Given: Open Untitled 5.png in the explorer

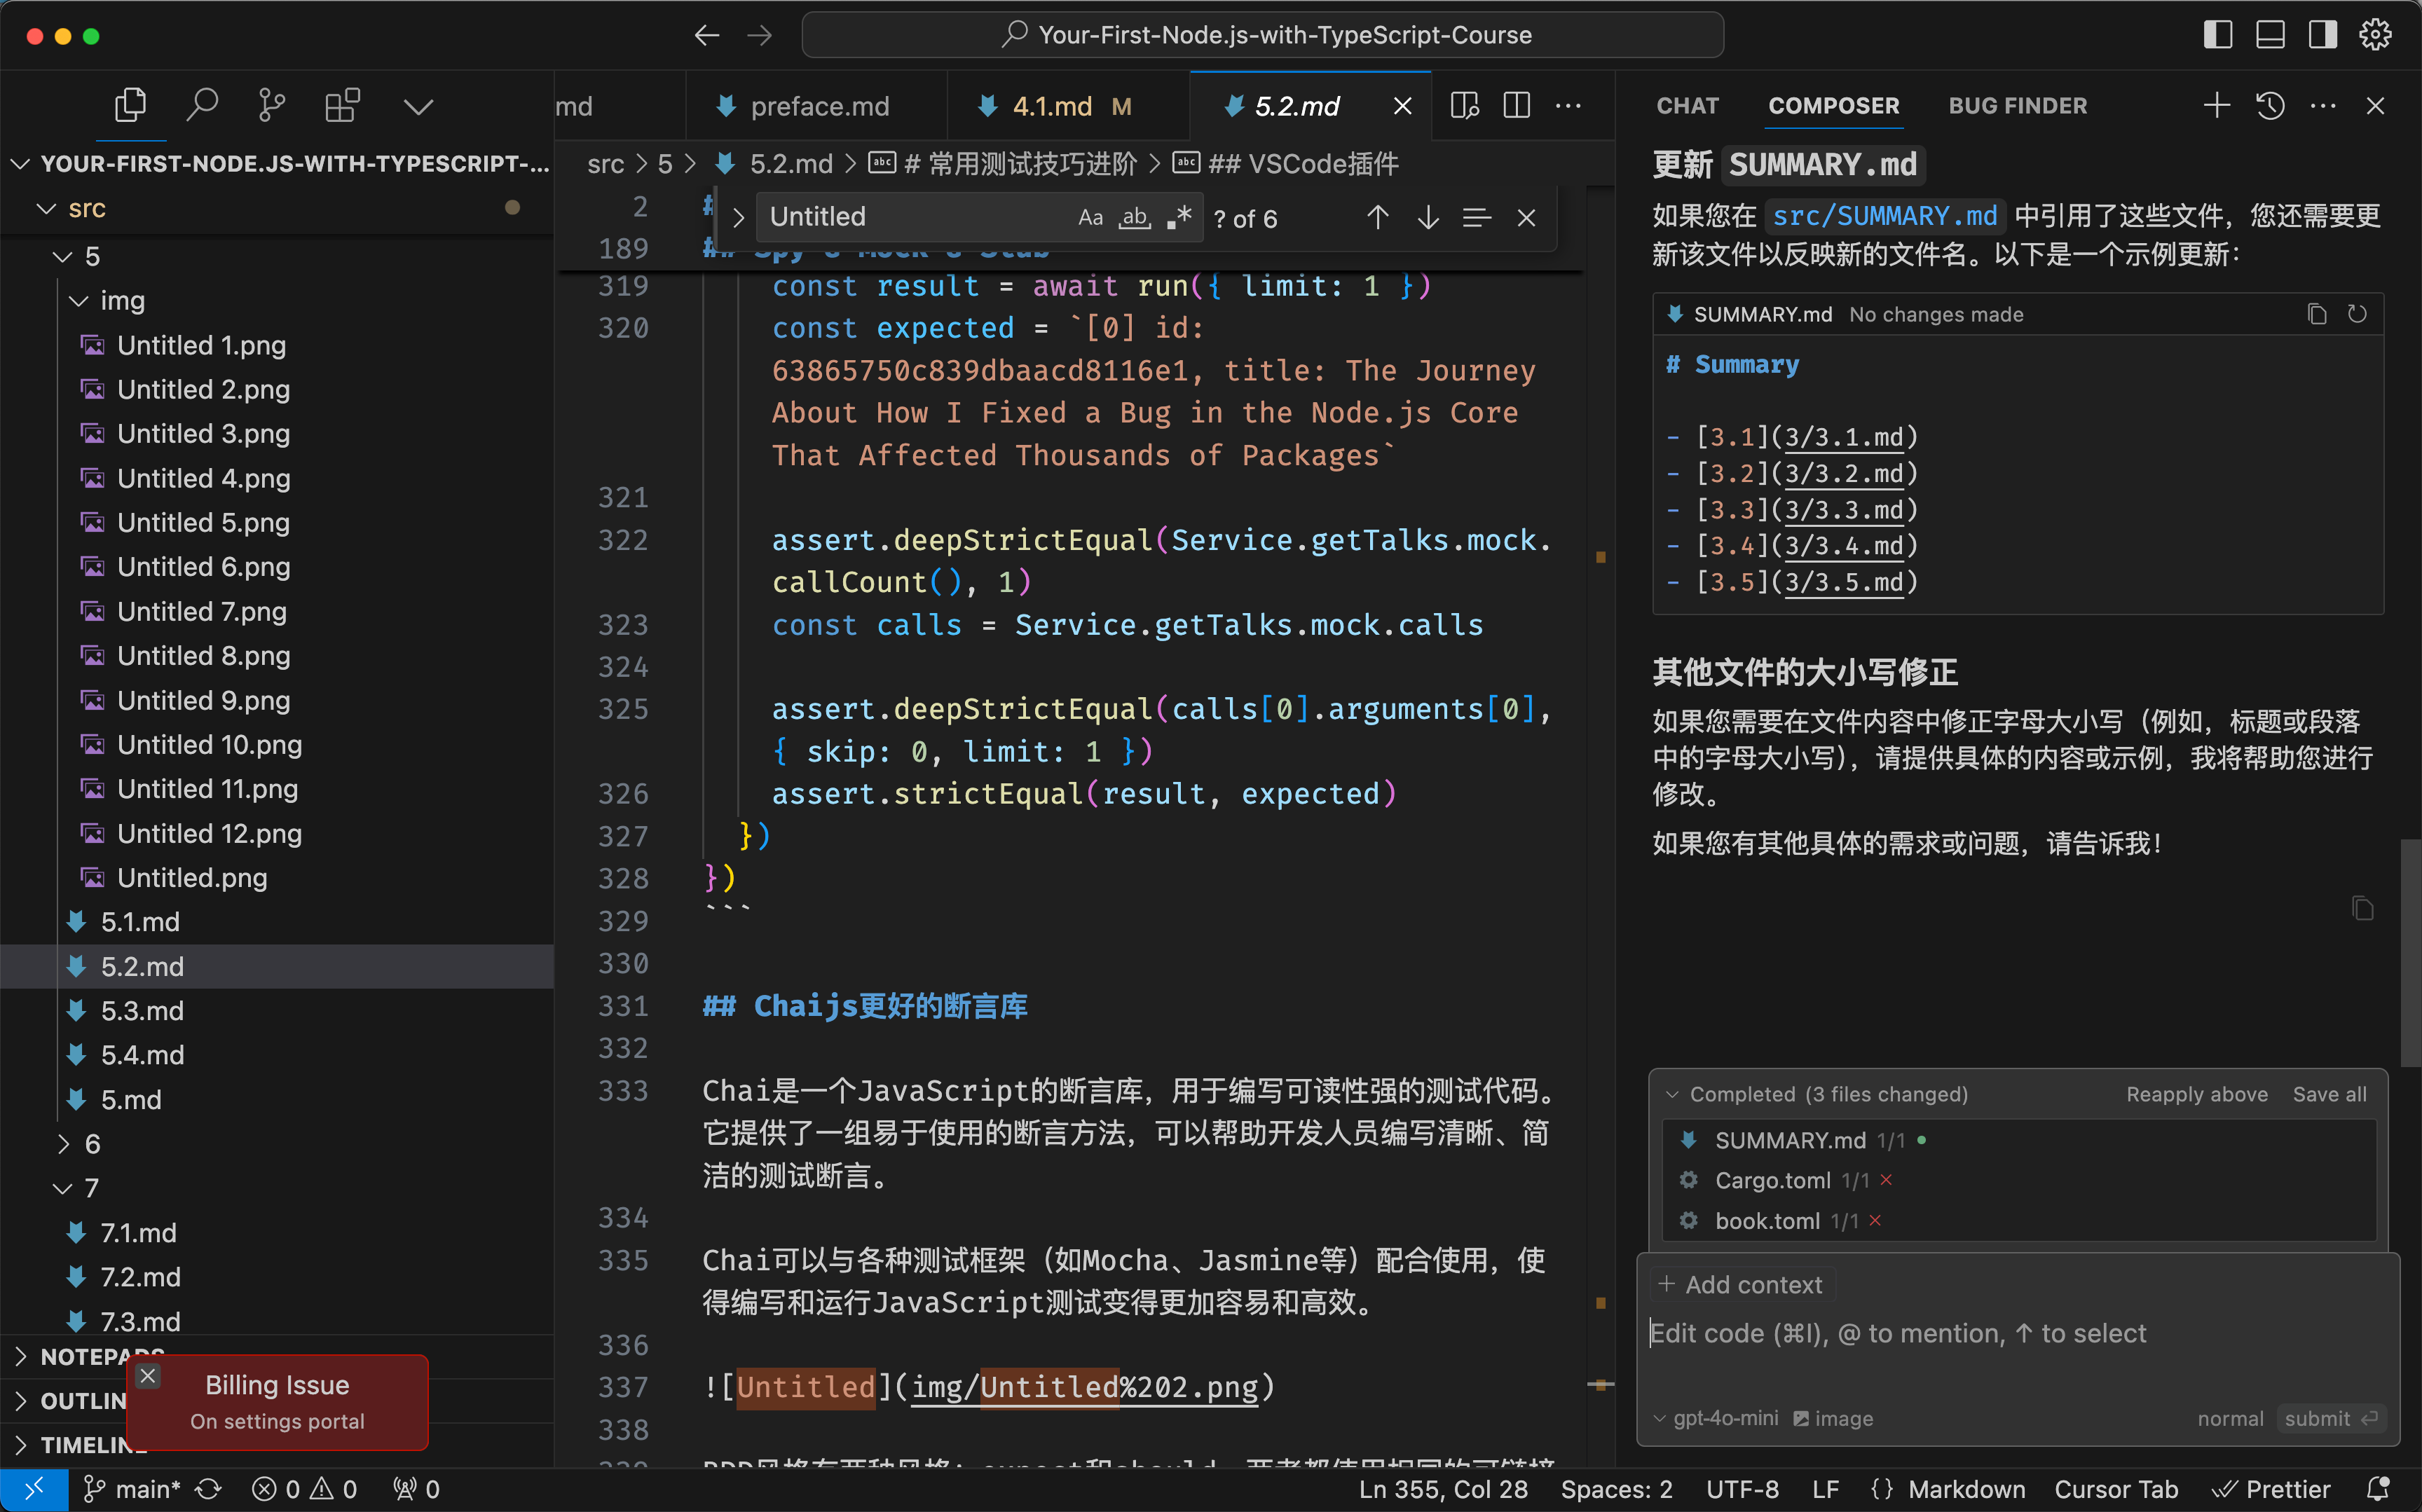Looking at the screenshot, I should (x=203, y=522).
